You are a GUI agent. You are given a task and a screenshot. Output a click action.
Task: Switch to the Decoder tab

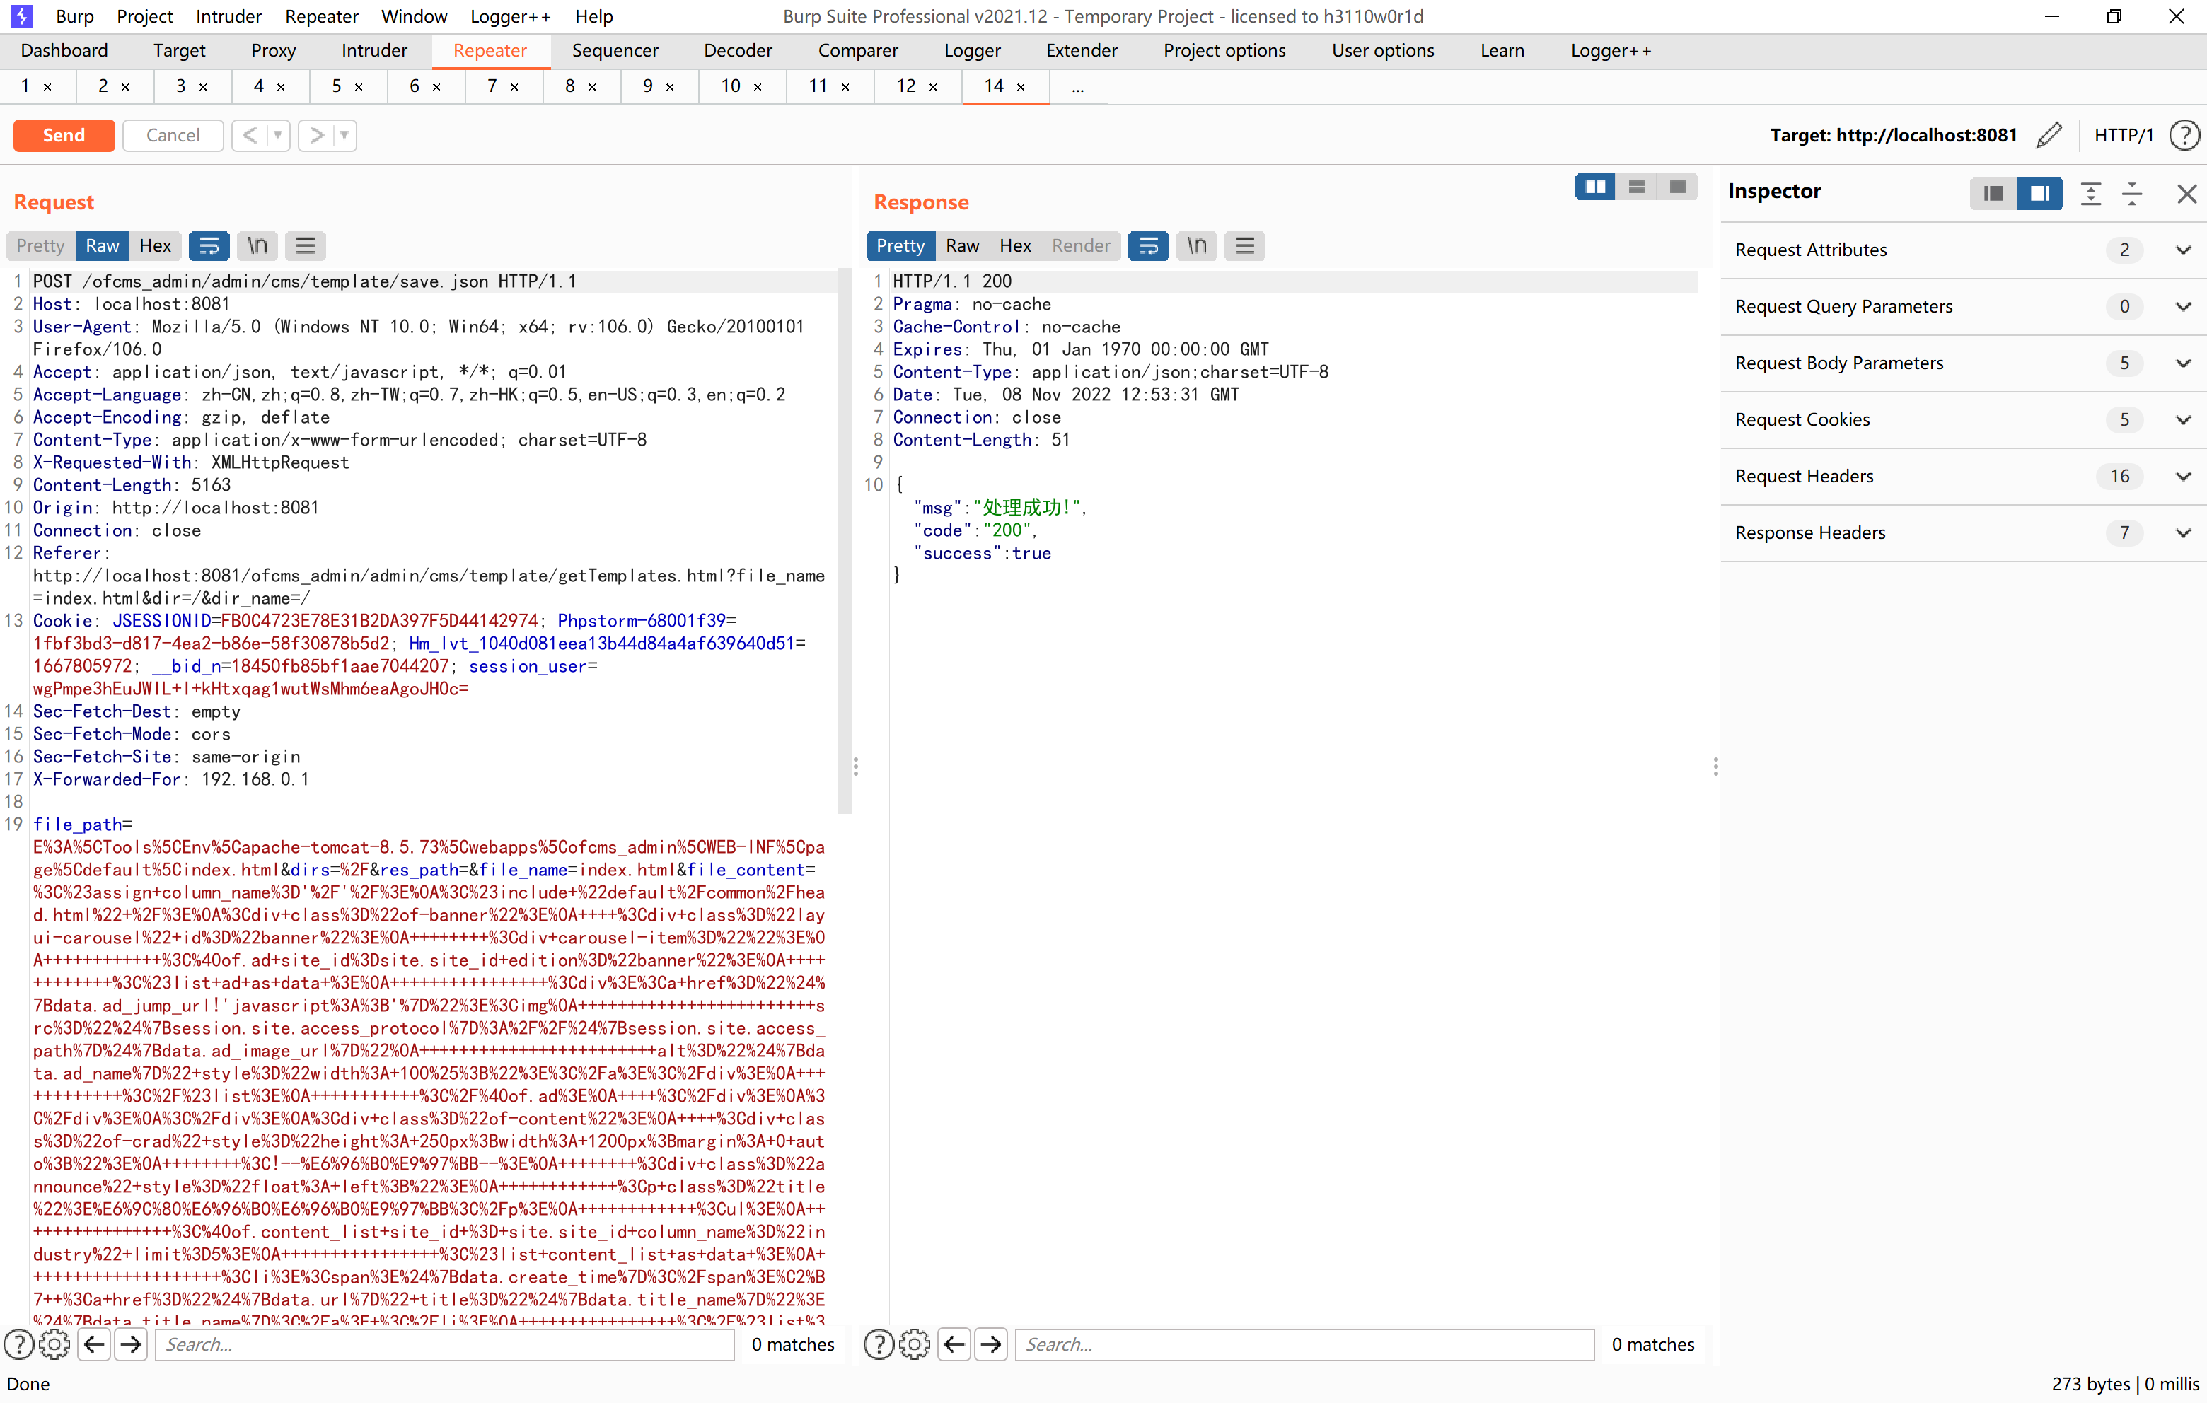[738, 50]
